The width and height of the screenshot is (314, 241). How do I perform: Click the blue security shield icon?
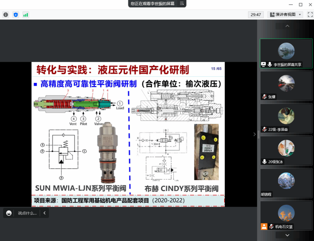click(16, 15)
